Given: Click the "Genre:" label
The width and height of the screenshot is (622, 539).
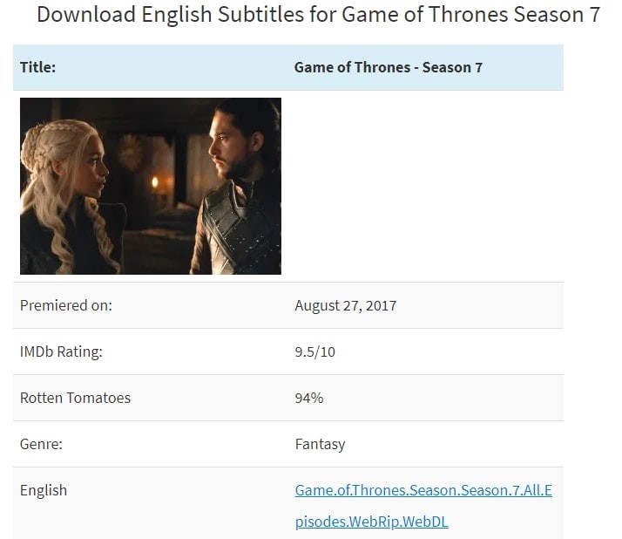Looking at the screenshot, I should (41, 444).
